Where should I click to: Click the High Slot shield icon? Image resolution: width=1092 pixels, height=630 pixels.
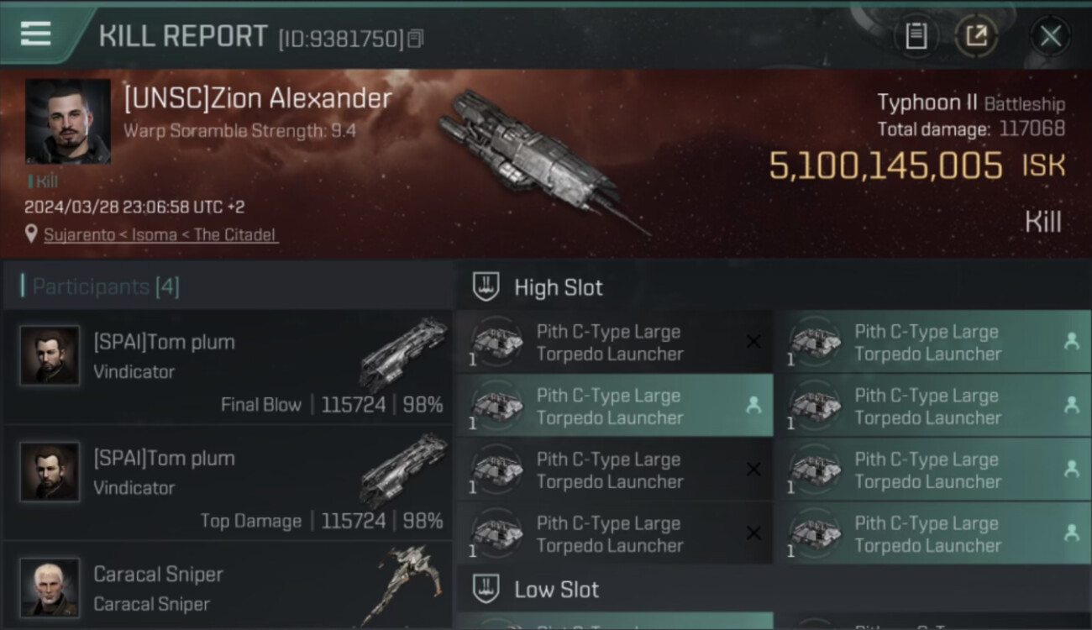click(x=486, y=287)
